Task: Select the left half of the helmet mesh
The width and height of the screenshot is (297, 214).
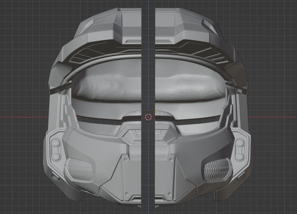Action: 92,108
